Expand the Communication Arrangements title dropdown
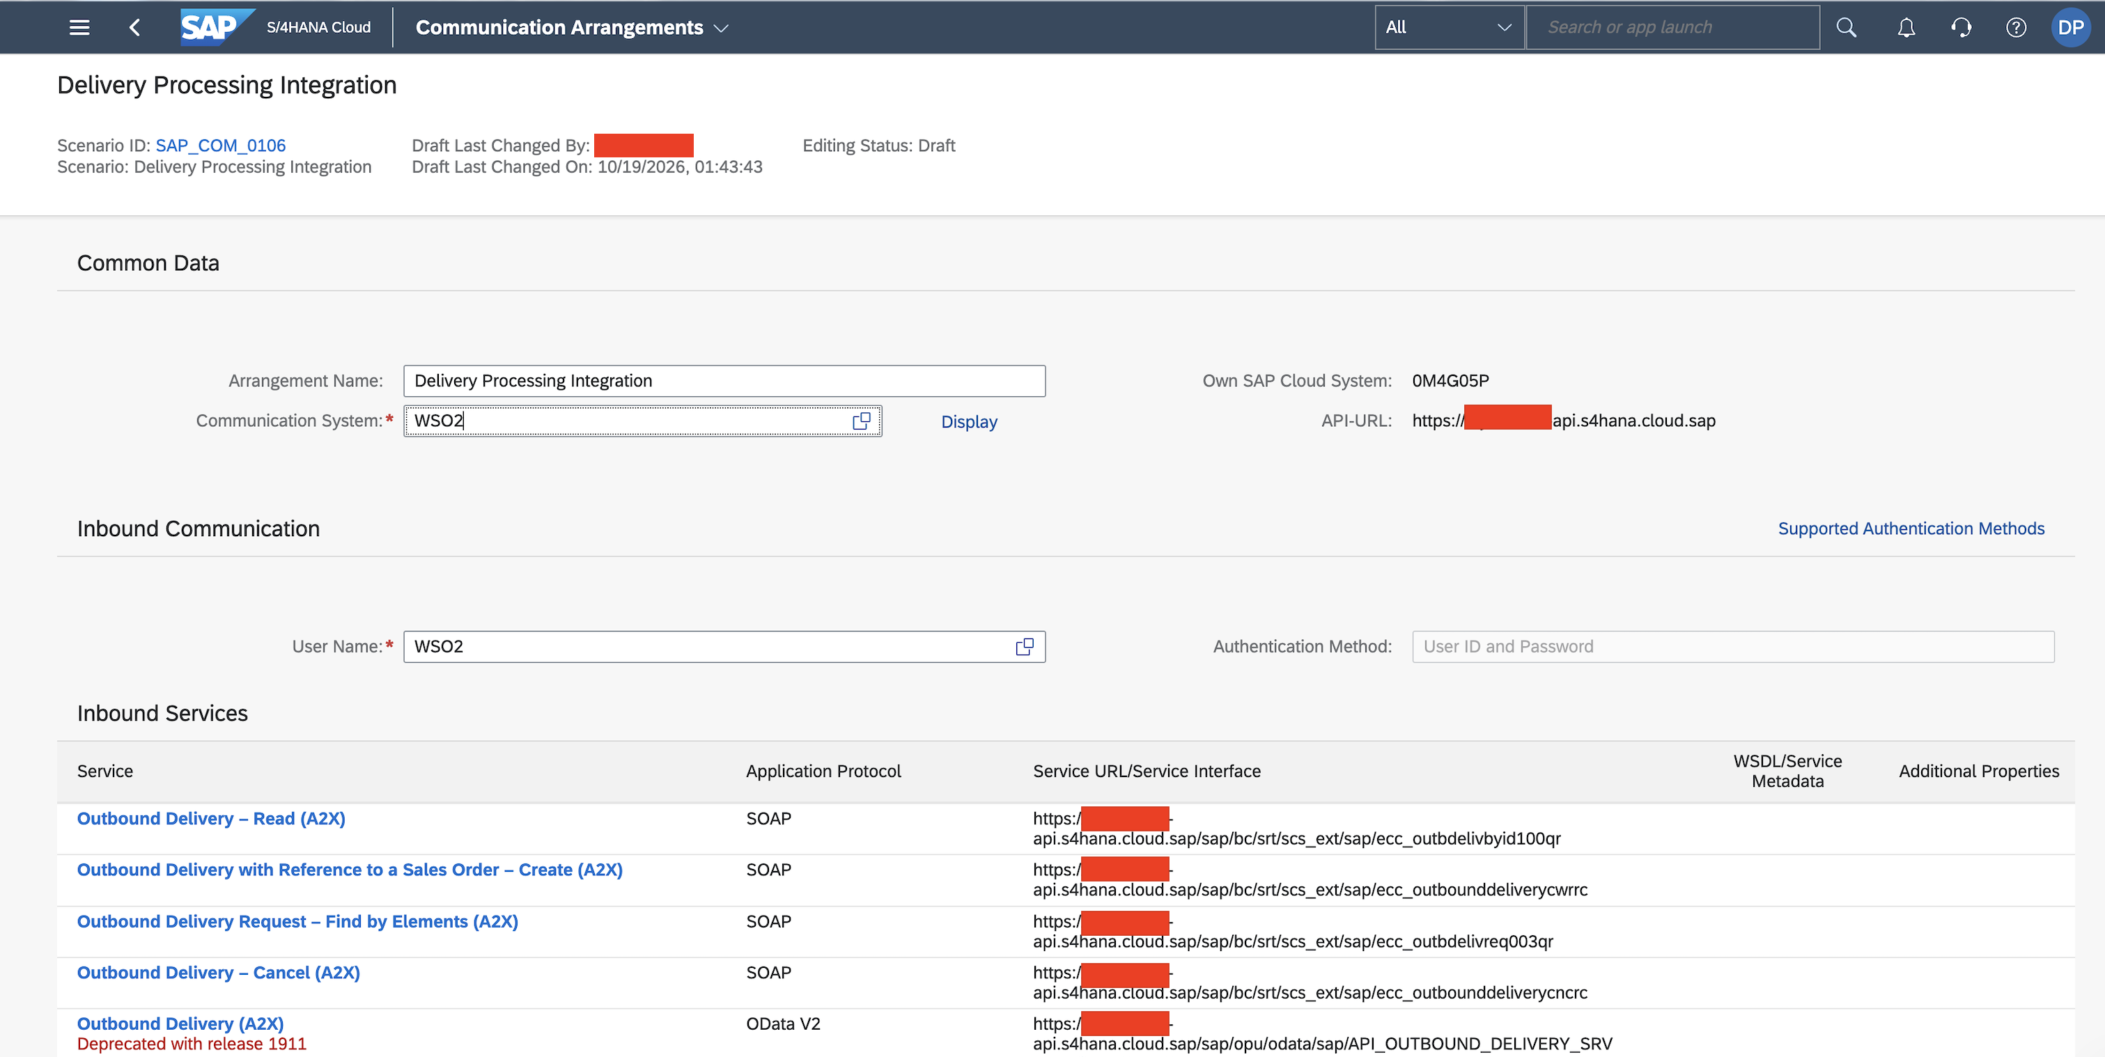2105x1057 pixels. pos(721,28)
